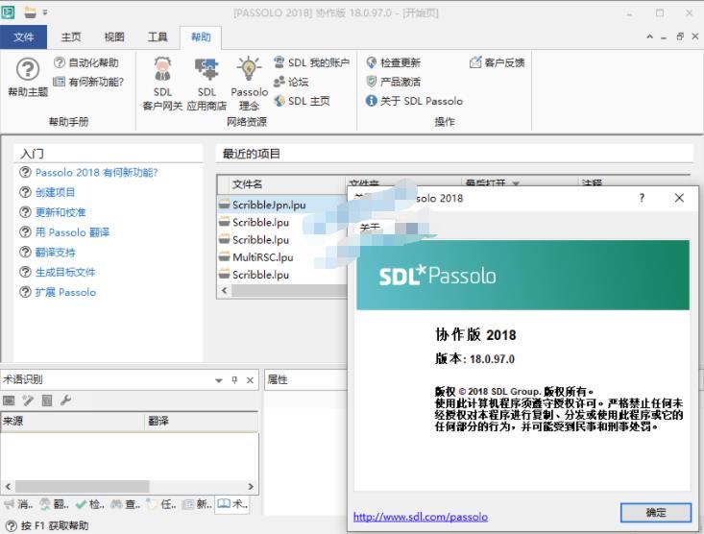Select the 帮助 ribbon tab
The width and height of the screenshot is (704, 534).
[201, 36]
